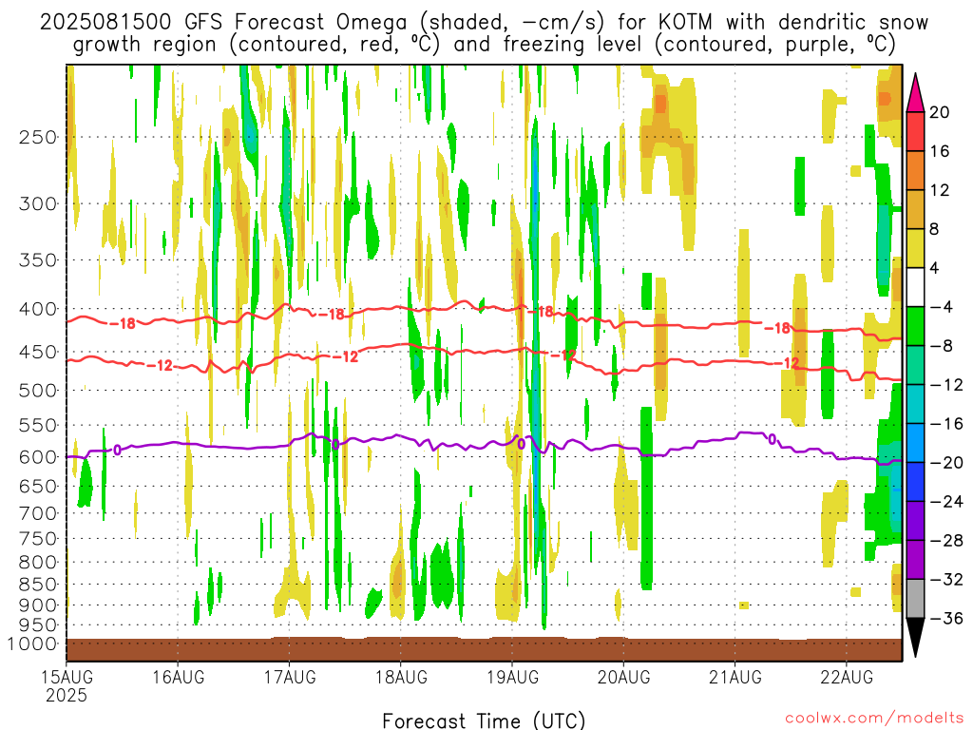
Task: Select the colorbar tick label -36
Action: pyautogui.click(x=946, y=618)
